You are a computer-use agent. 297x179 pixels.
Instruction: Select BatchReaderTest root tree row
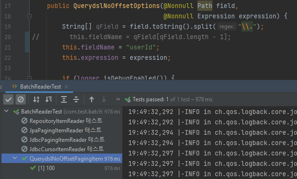(62, 112)
